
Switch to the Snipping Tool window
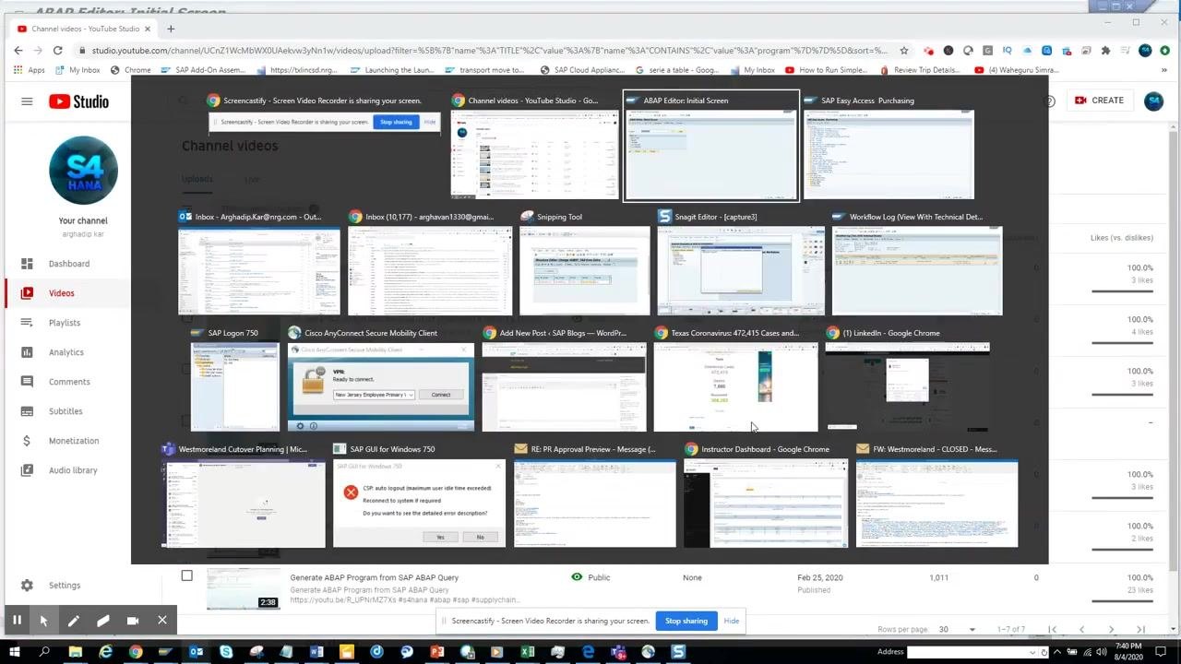(585, 263)
